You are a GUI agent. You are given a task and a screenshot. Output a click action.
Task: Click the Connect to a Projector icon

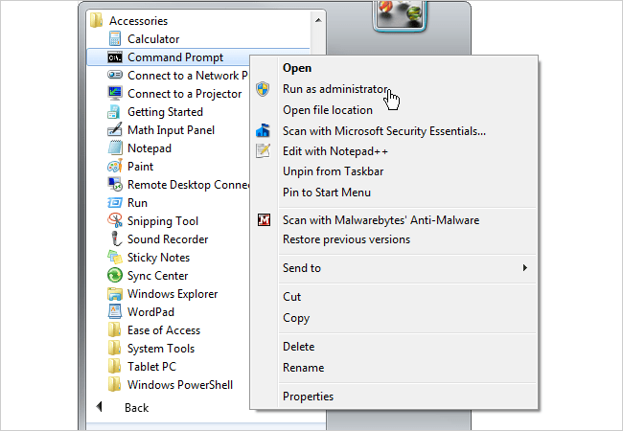tap(115, 93)
